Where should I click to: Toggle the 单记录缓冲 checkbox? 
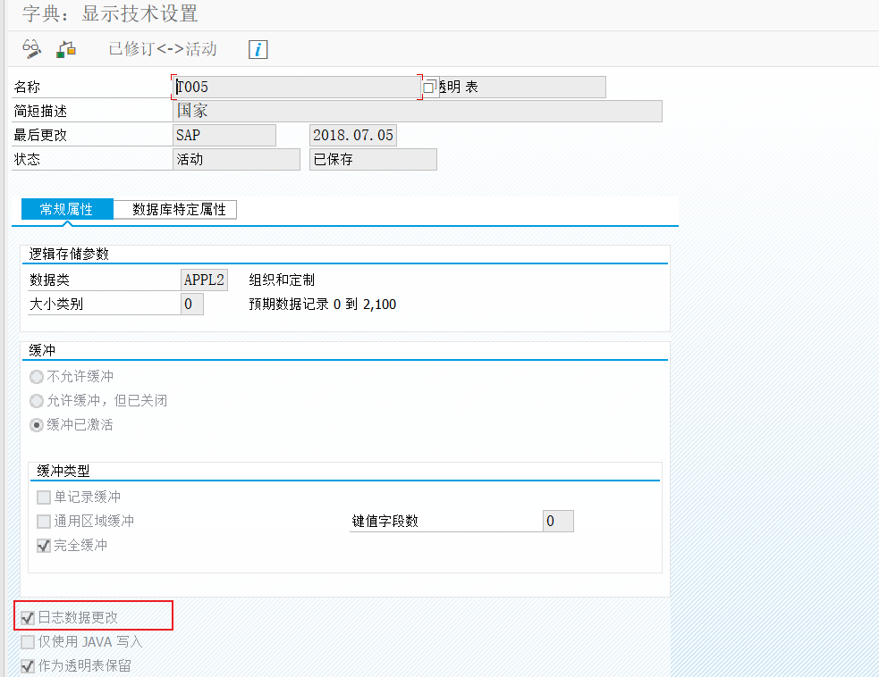44,497
